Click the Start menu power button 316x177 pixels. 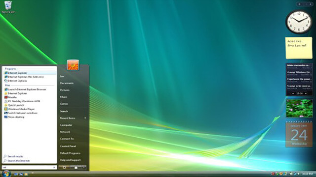[64, 167]
